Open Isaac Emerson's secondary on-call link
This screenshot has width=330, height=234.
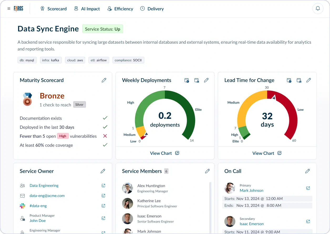click(x=252, y=224)
